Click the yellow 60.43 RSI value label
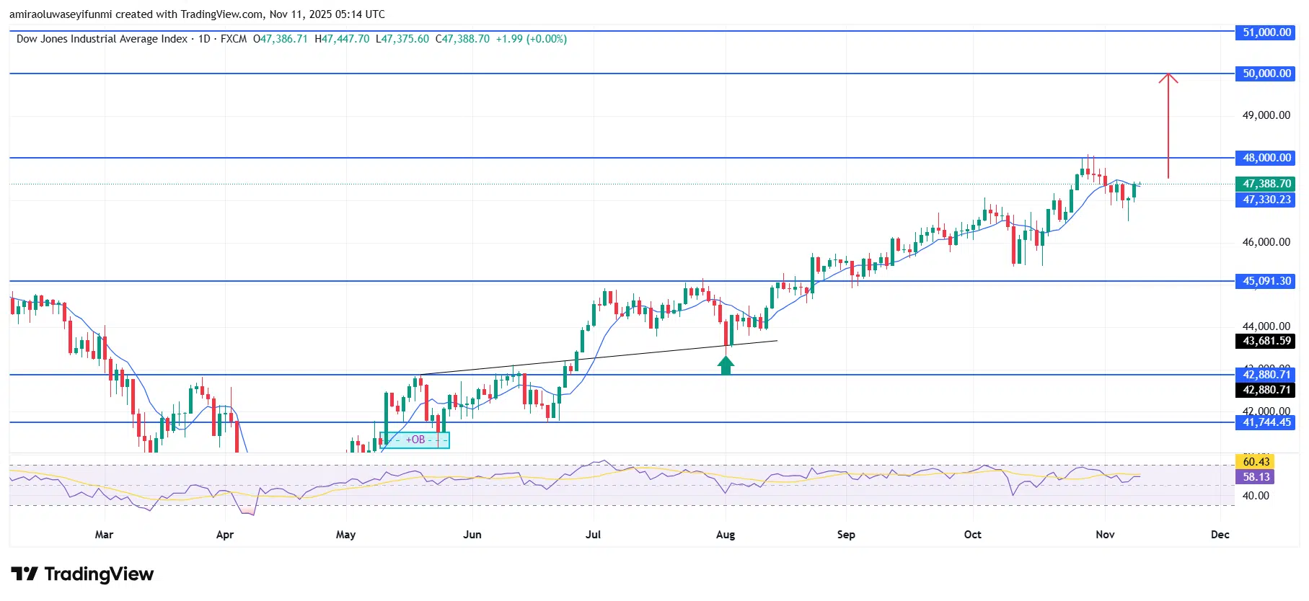Viewport: 1309px width, 601px height. 1256,461
